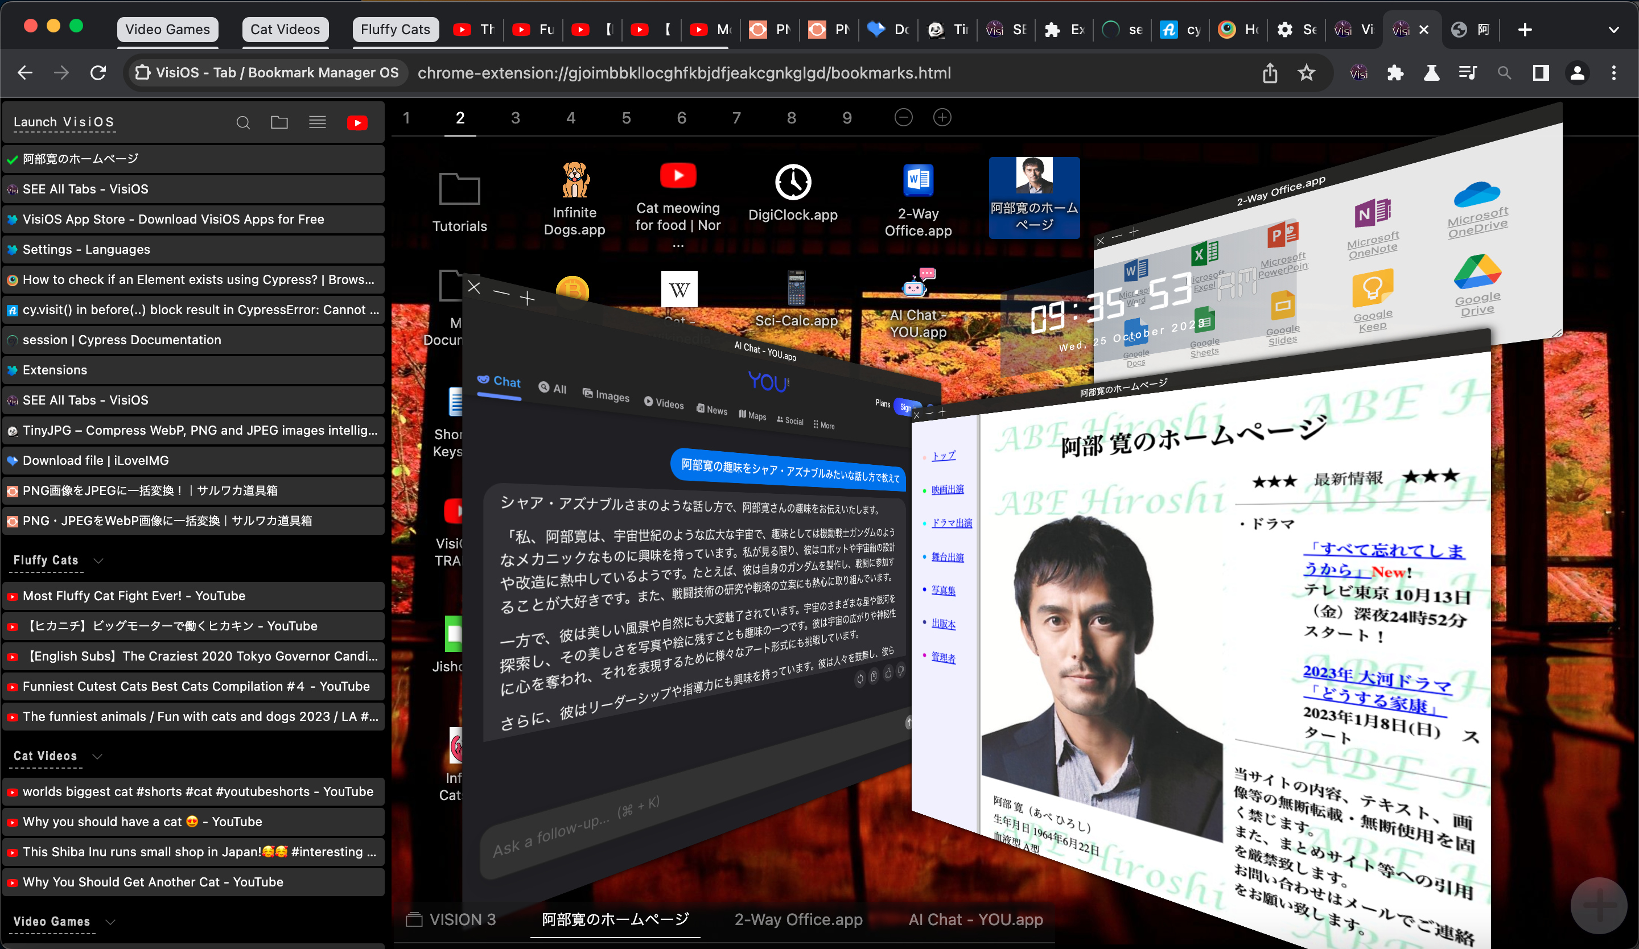Screen dimensions: 1639x949
Task: Click the Wikipedia W desktop icon
Action: pos(679,289)
